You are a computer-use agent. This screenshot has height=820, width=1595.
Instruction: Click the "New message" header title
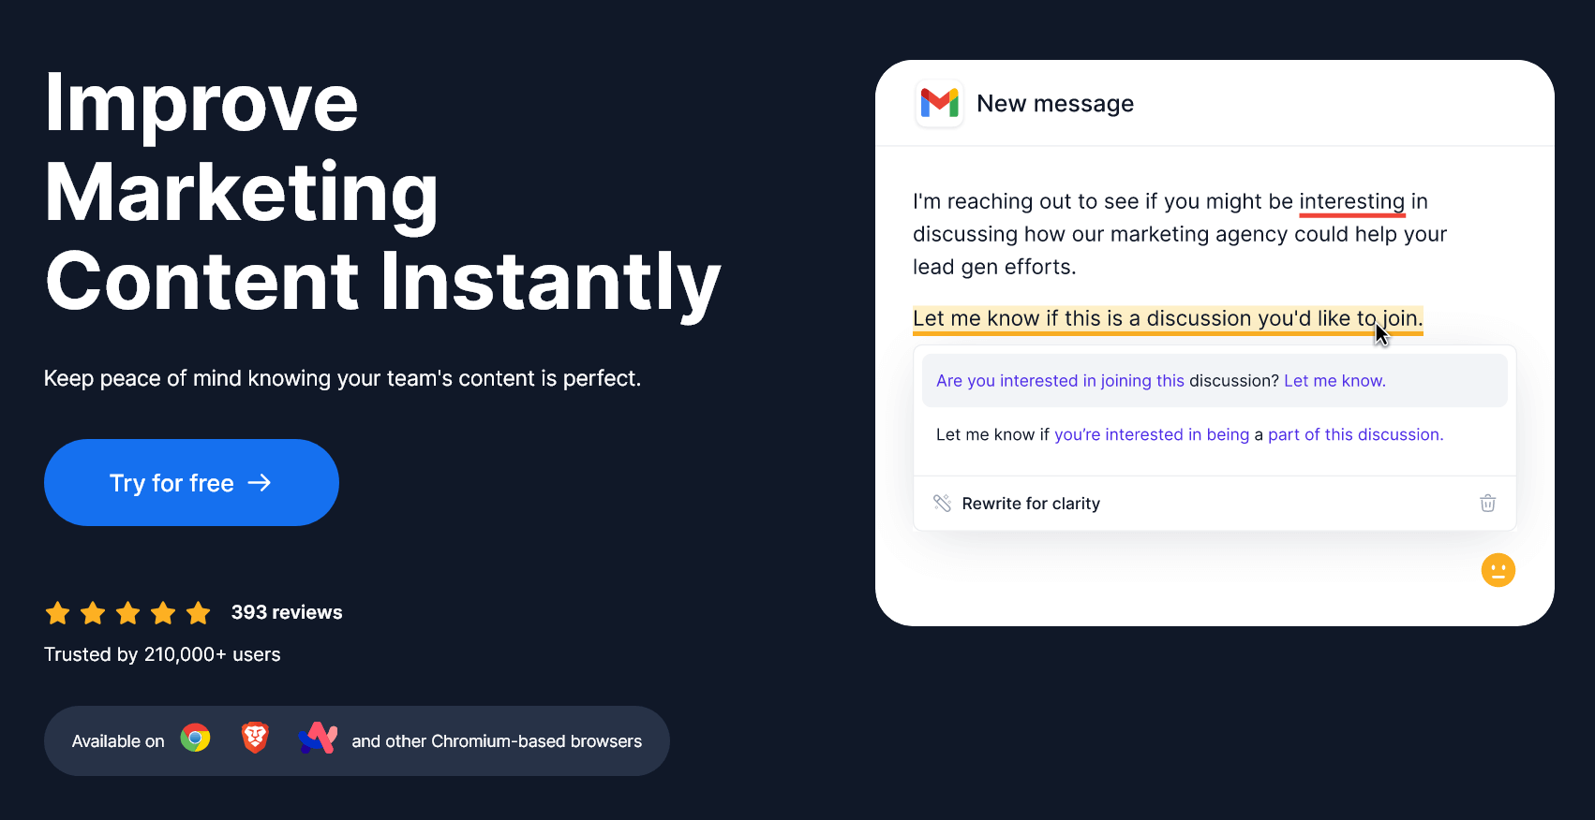click(1054, 104)
